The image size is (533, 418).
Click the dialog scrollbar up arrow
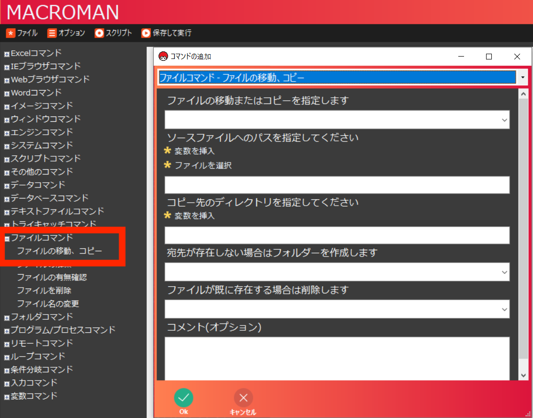[524, 94]
